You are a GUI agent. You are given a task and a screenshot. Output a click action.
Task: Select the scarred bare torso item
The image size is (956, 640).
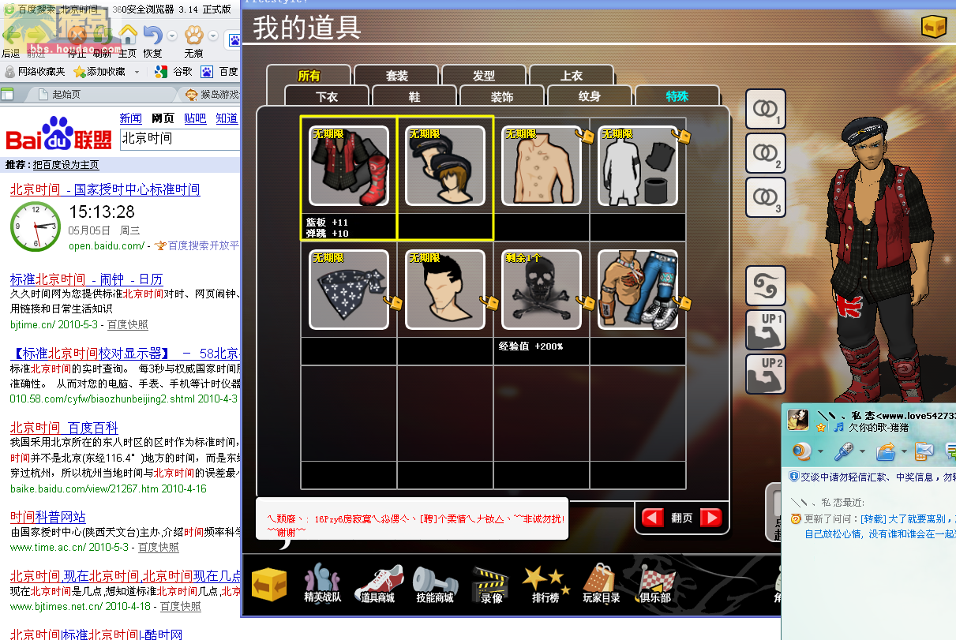coord(542,166)
